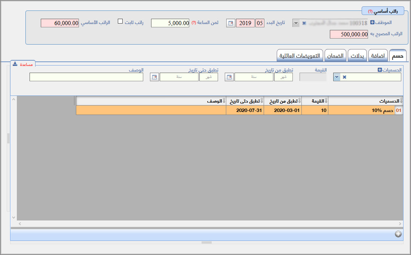
Task: Sort the grid by the القيمة column
Action: (315, 101)
